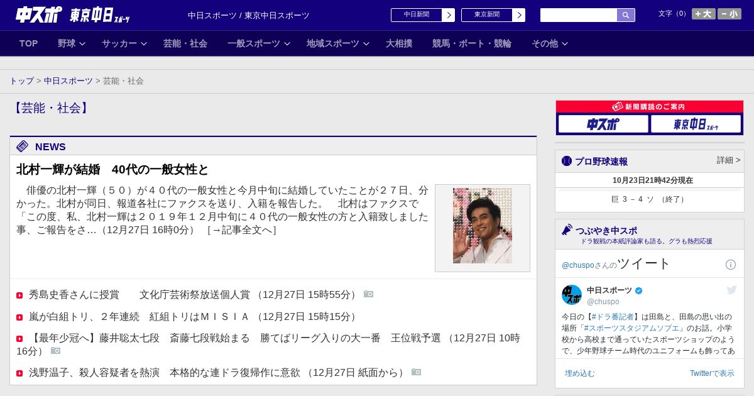Click the つぶやき中スポ megaphone icon
The height and width of the screenshot is (396, 754).
tap(567, 230)
